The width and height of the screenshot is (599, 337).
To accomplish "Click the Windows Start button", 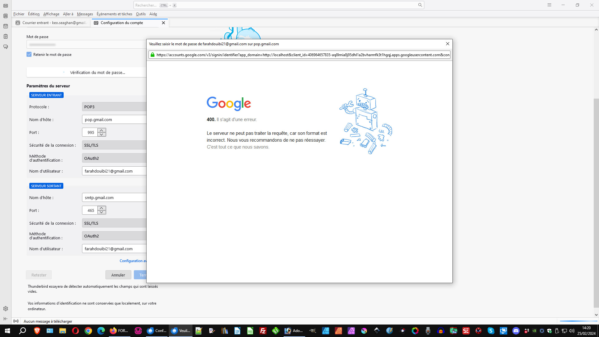I will (7, 331).
